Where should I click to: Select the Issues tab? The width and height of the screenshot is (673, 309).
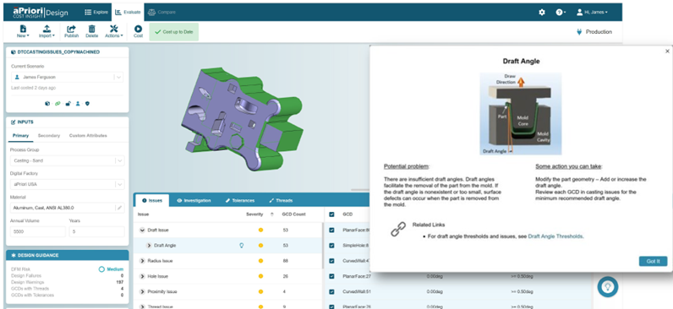click(152, 201)
